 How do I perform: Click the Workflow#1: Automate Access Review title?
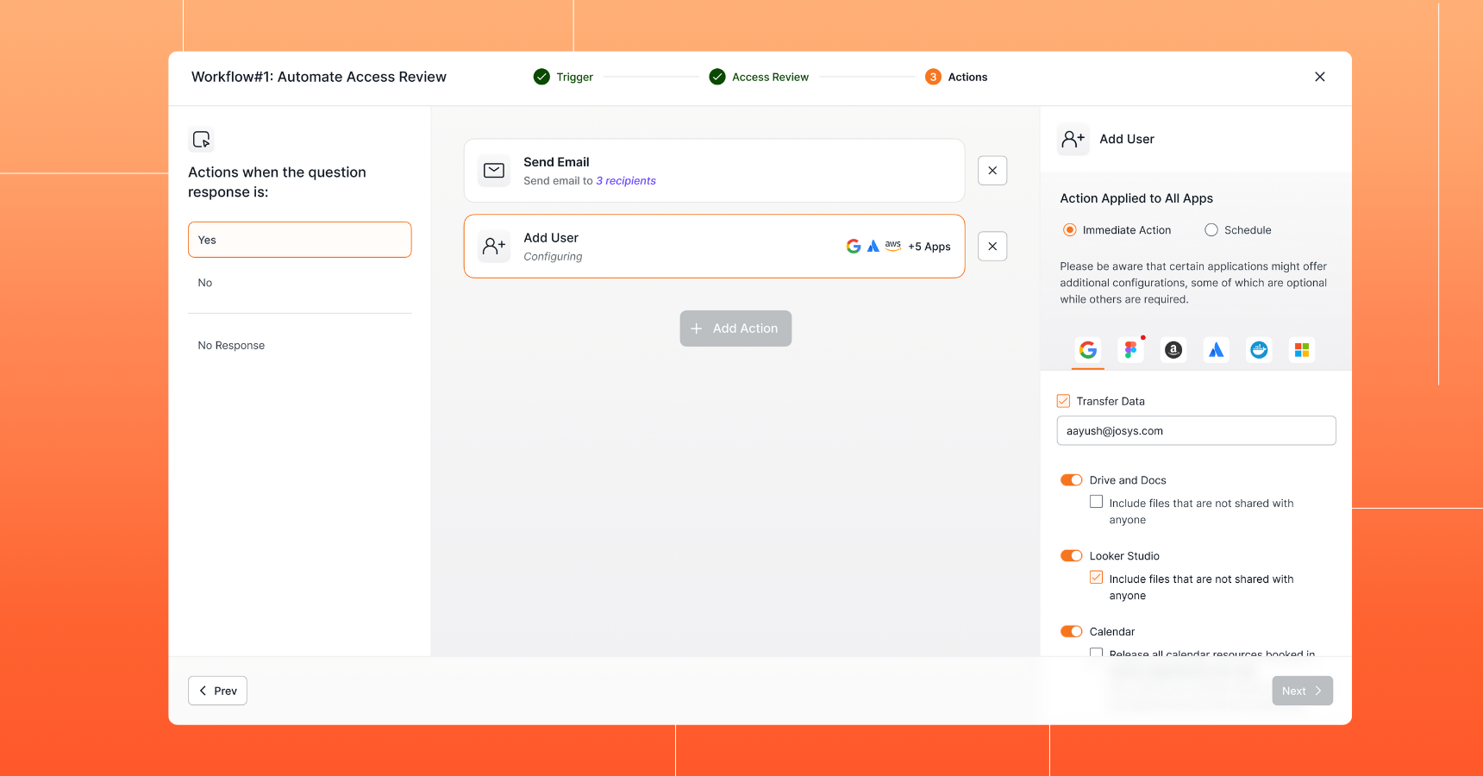319,77
